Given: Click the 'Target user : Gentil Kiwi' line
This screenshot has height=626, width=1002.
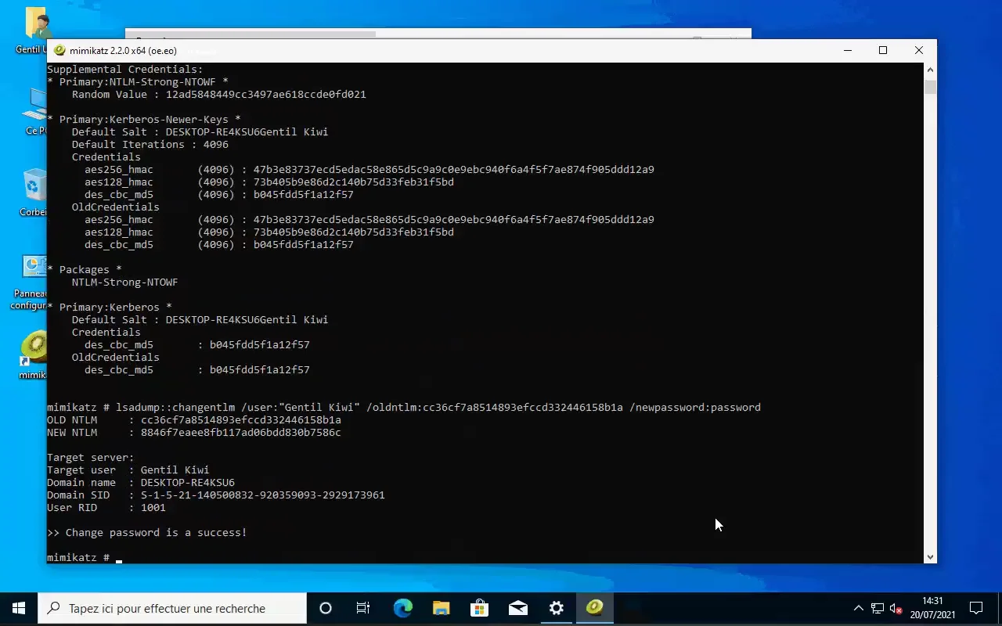Looking at the screenshot, I should point(128,470).
